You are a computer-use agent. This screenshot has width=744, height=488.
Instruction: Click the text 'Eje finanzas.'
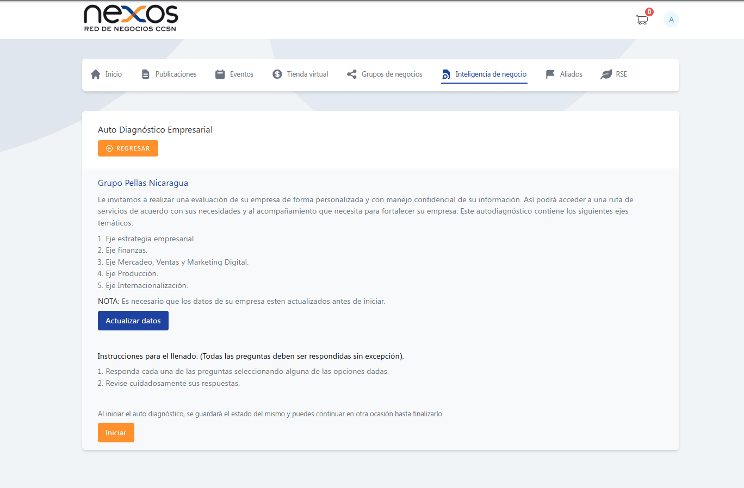[x=127, y=250]
